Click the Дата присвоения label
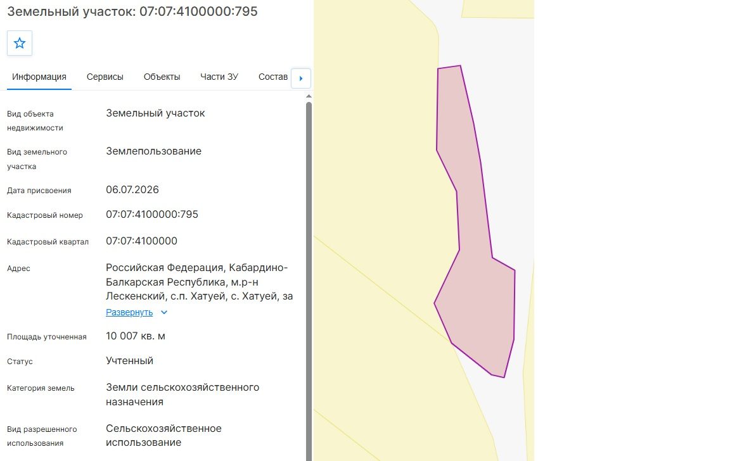This screenshot has width=730, height=461. [39, 191]
